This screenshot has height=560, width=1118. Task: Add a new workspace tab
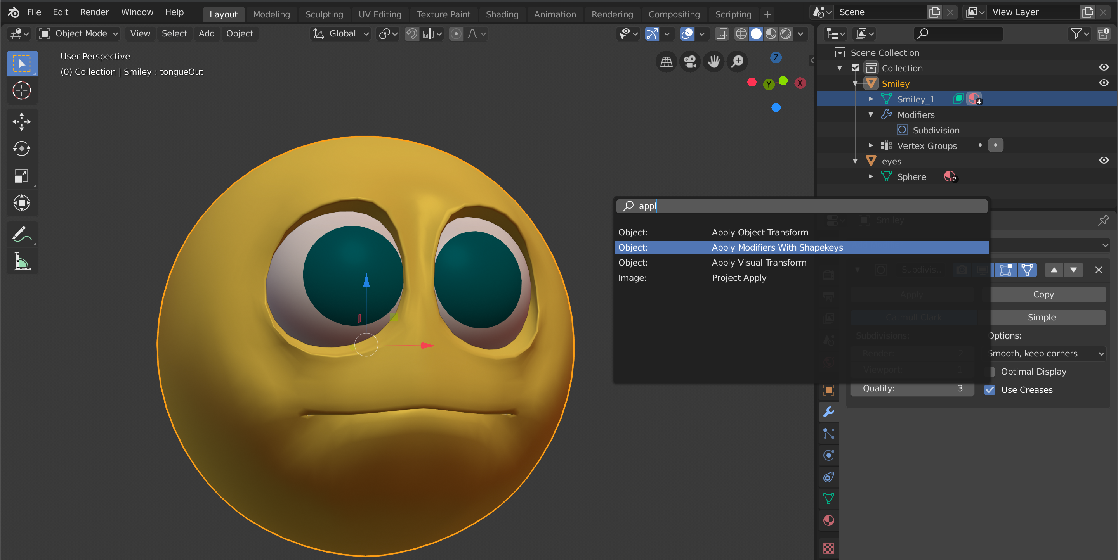[x=767, y=14]
